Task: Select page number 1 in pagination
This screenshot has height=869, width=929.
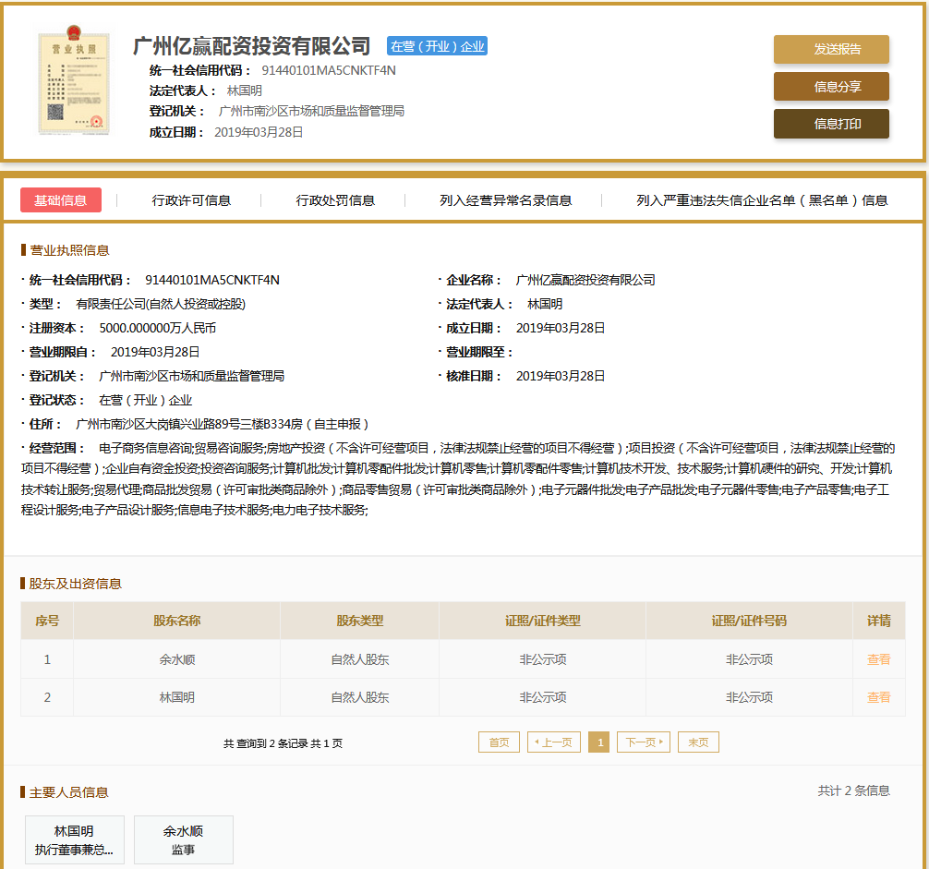Action: tap(598, 741)
